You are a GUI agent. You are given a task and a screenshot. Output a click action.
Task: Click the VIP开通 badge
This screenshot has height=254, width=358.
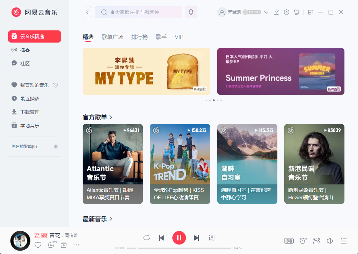click(x=252, y=12)
